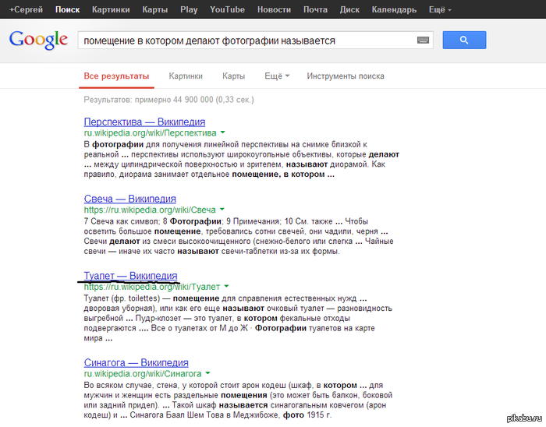Select the Все результаты tab

[116, 76]
